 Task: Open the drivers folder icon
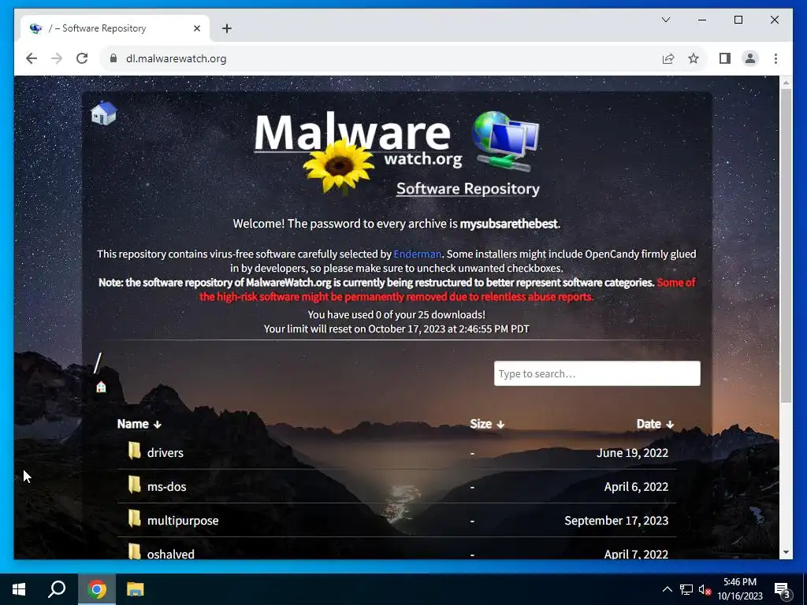click(x=134, y=451)
